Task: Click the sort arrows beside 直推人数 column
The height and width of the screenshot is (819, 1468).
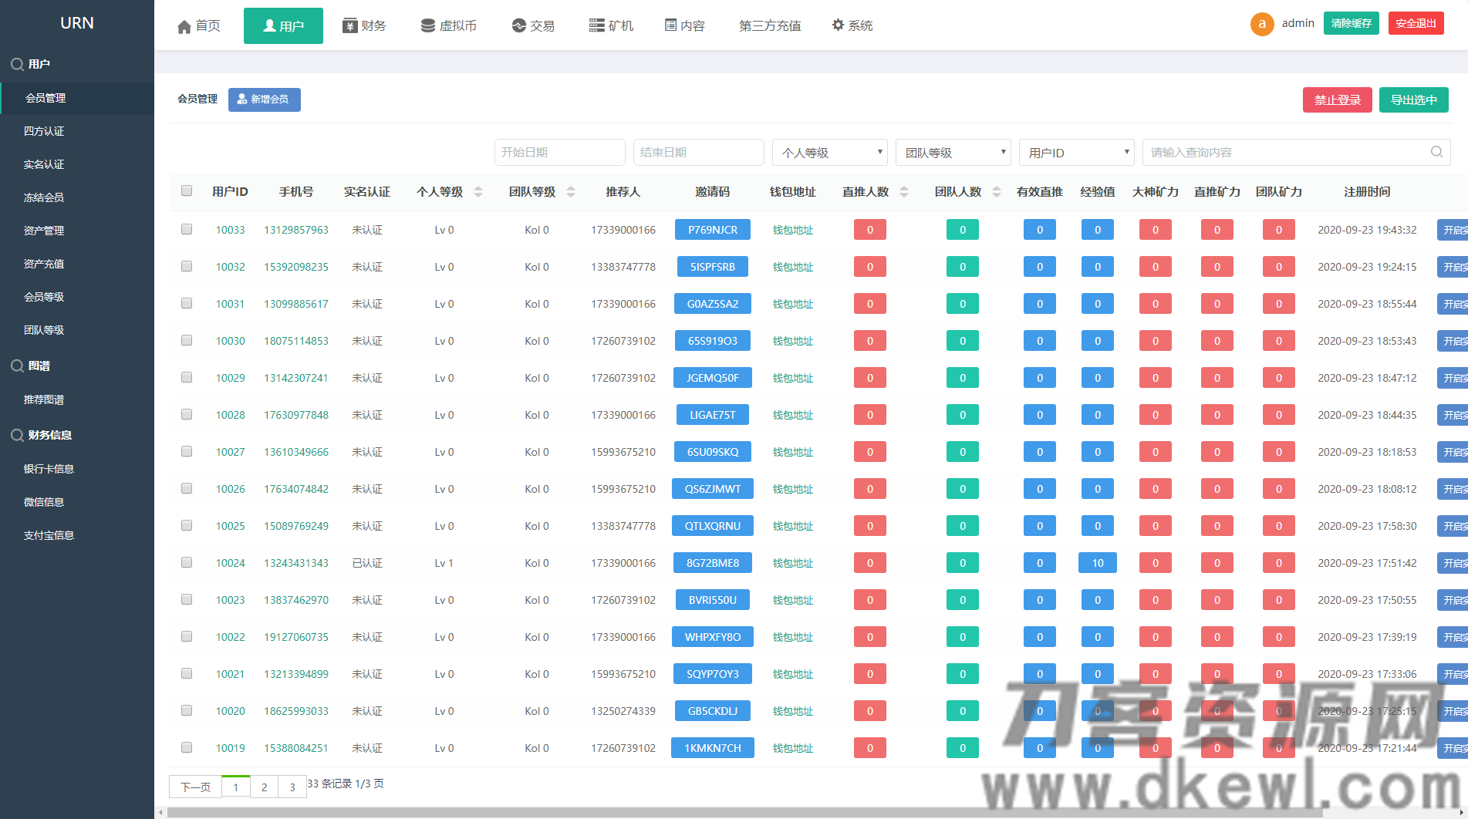Action: pos(904,192)
